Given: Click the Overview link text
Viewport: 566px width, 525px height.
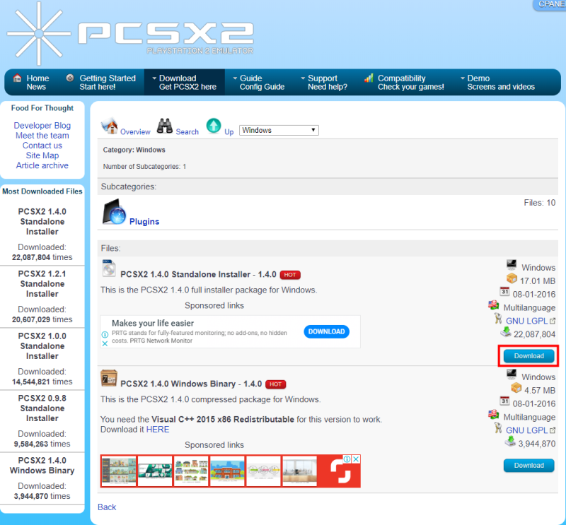Looking at the screenshot, I should pos(135,132).
